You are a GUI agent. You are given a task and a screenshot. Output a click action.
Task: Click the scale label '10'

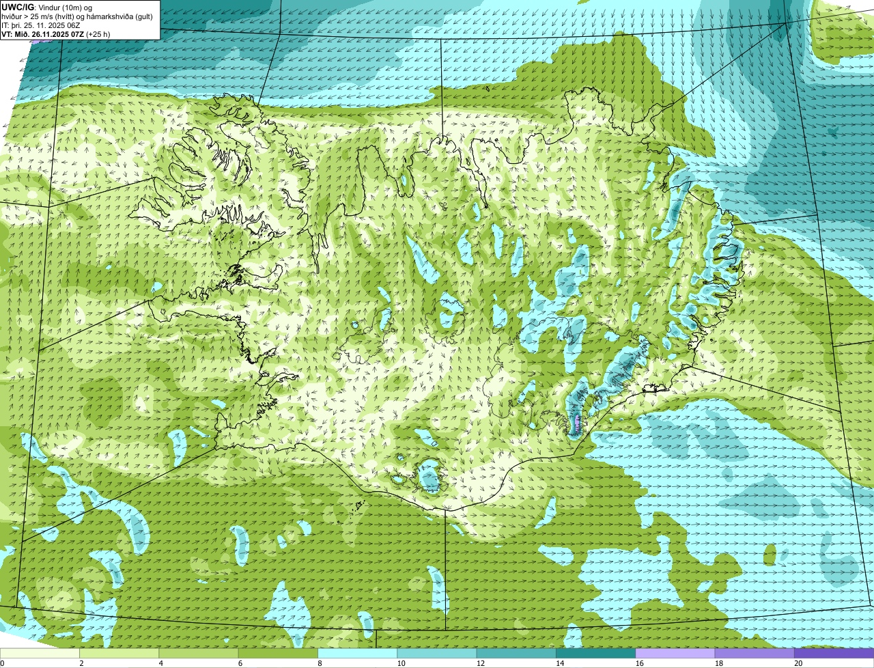click(x=401, y=663)
